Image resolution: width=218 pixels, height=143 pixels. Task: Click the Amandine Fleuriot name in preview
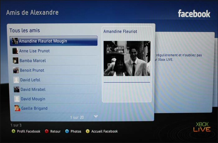coord(120,32)
